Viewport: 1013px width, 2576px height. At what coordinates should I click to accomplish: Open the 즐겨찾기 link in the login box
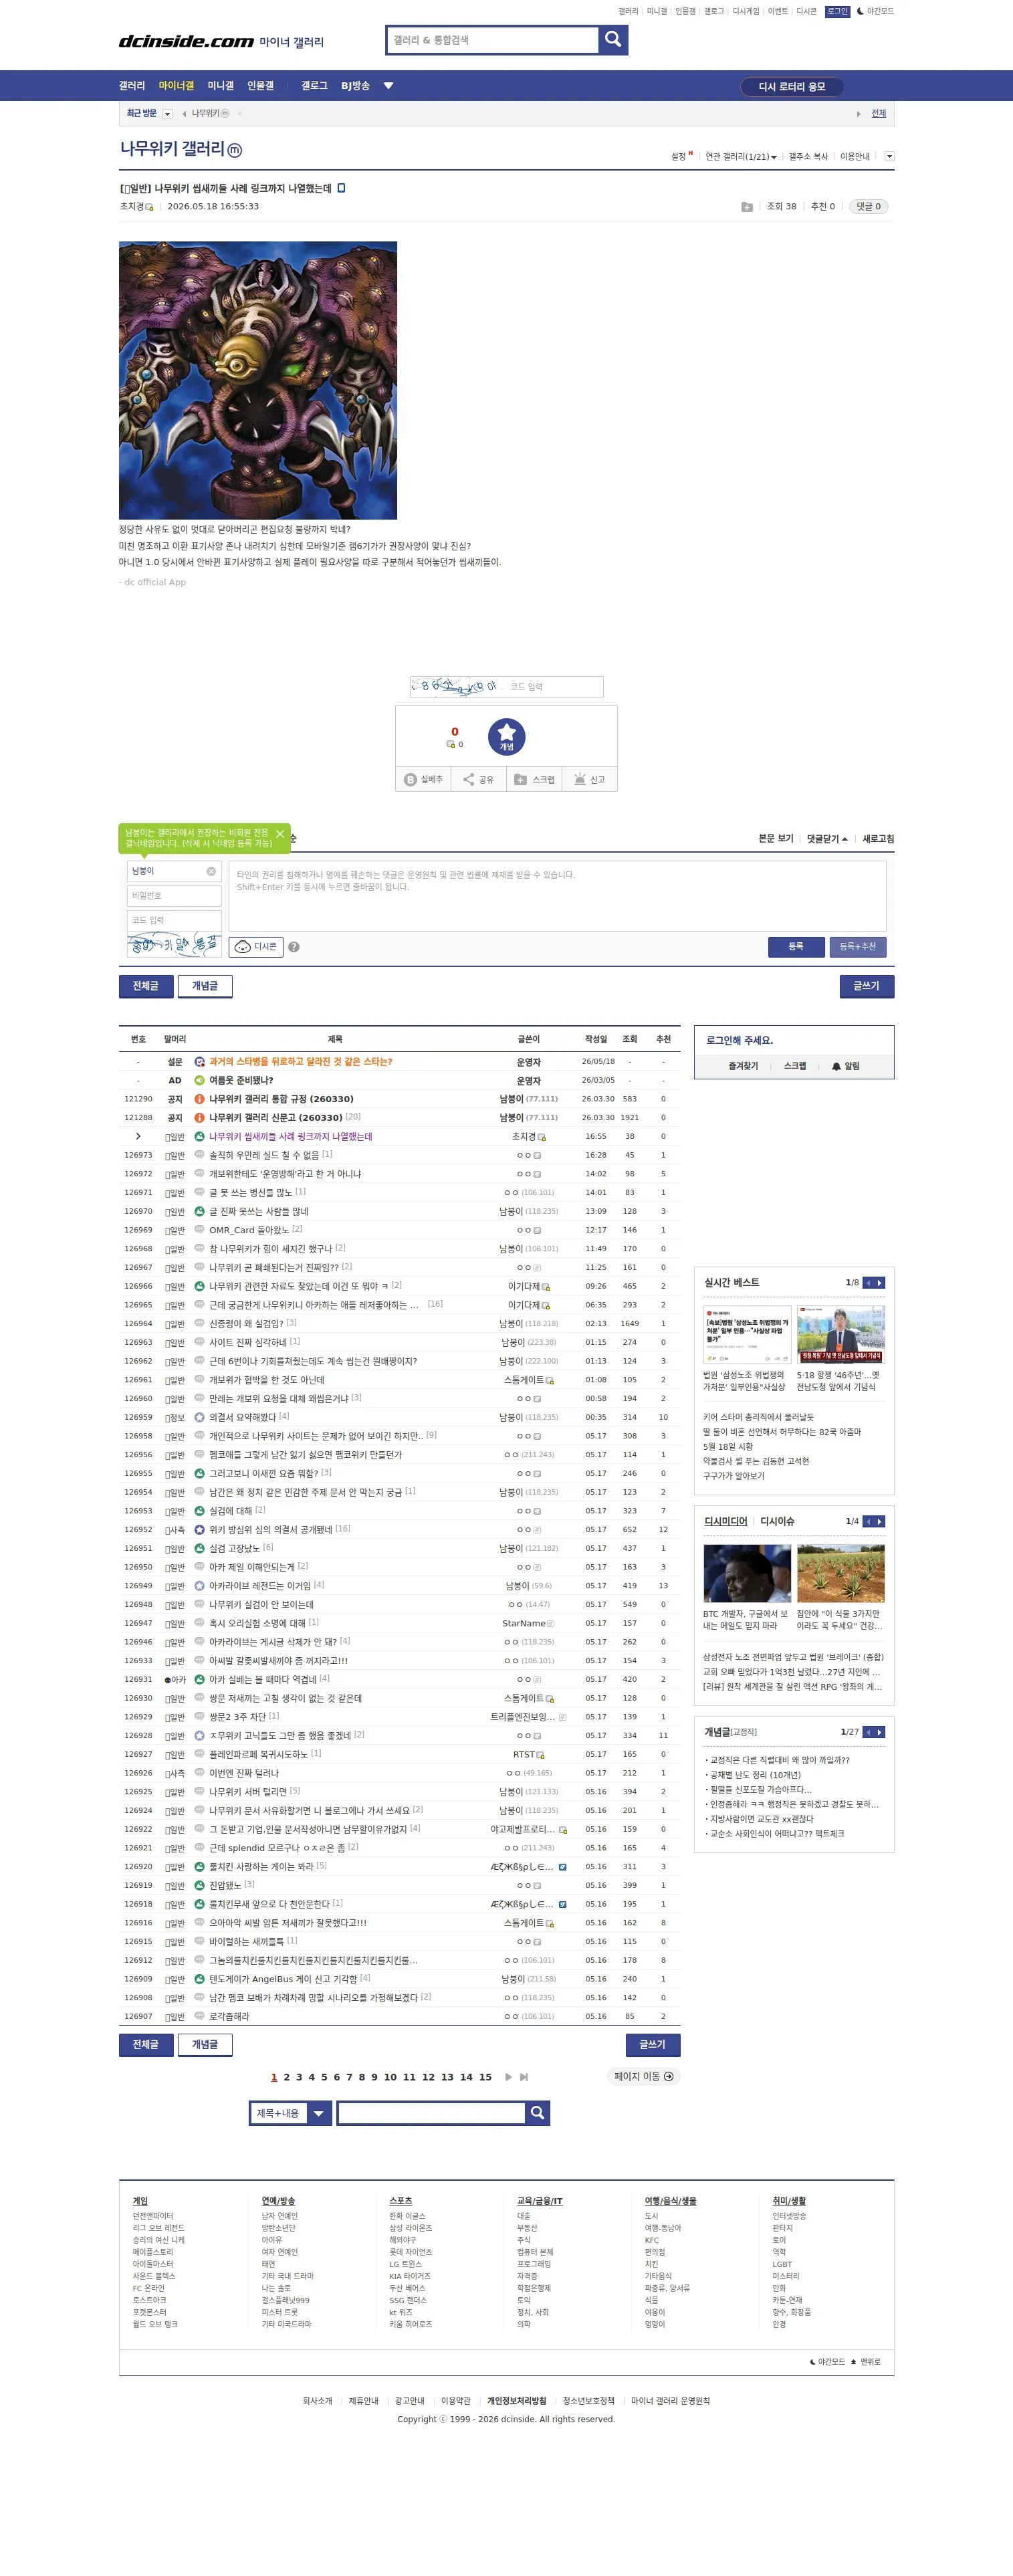pos(743,1066)
